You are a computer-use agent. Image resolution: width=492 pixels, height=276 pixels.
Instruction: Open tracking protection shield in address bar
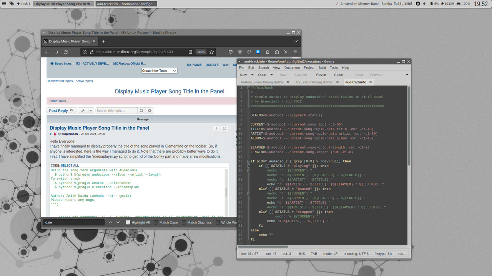[85, 52]
